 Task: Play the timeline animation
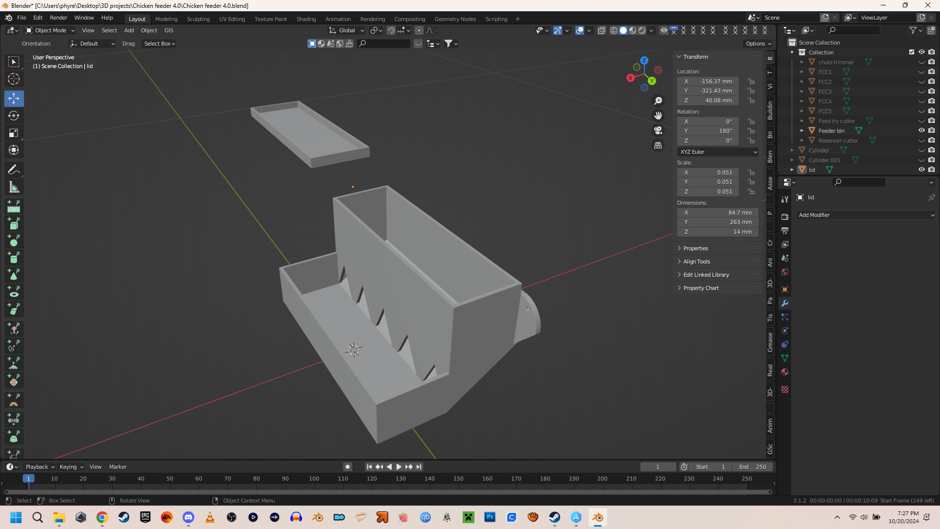coord(399,467)
